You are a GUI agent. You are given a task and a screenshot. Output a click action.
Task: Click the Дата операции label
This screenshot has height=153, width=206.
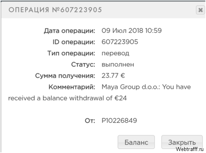pyautogui.click(x=69, y=31)
